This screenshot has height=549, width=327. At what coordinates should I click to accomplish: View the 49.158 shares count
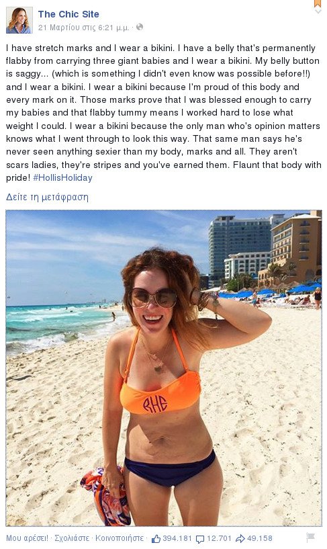point(259,538)
